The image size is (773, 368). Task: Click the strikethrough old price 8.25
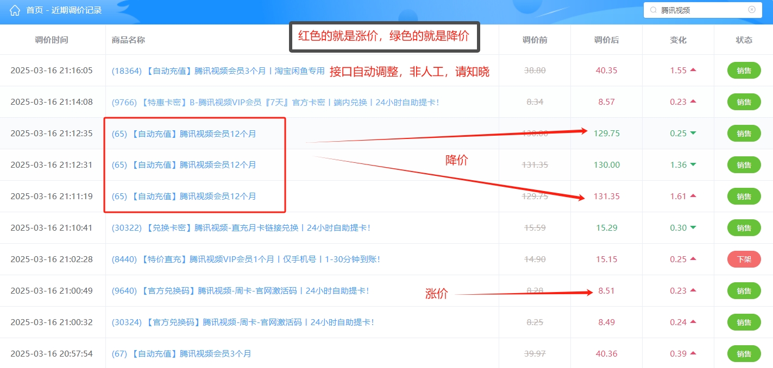tap(535, 322)
